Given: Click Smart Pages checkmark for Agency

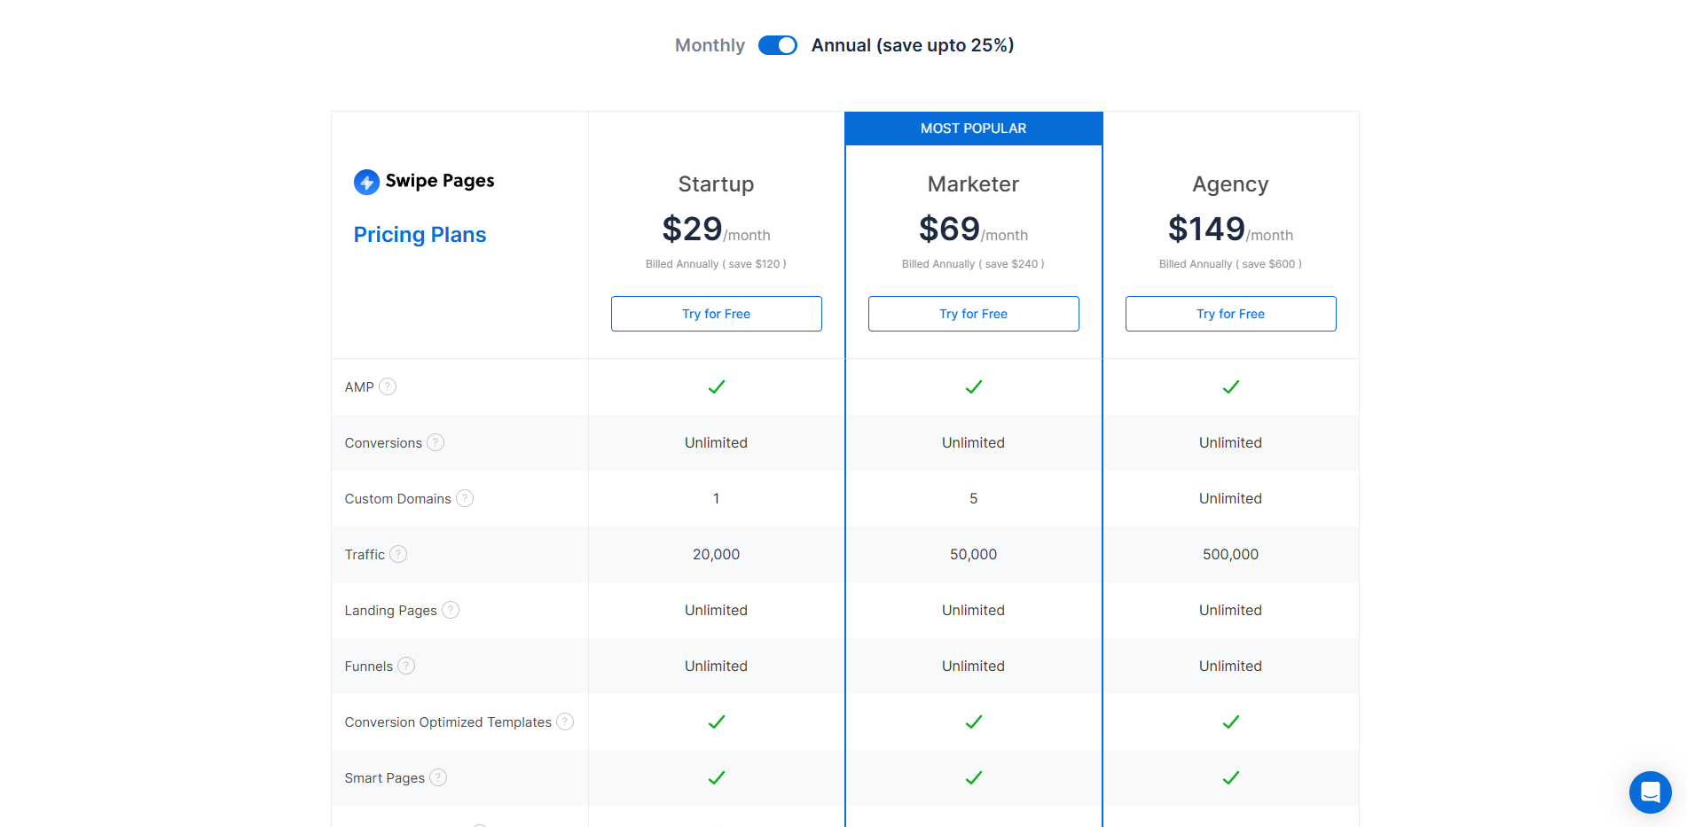Looking at the screenshot, I should (1231, 778).
